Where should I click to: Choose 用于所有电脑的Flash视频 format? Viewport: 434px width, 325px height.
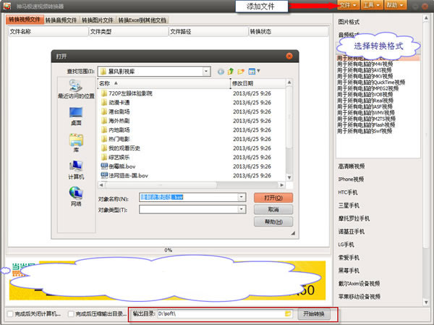366,125
